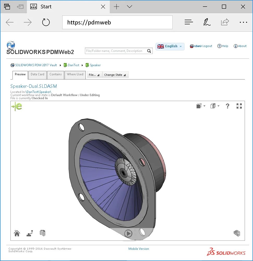This screenshot has height=261, width=253.
Task: Open the English language dropdown
Action: [x=170, y=46]
